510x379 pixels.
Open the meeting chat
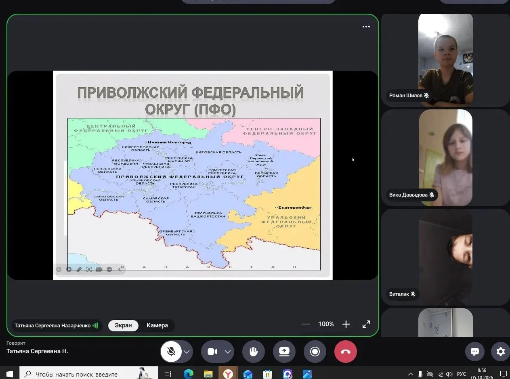click(475, 352)
